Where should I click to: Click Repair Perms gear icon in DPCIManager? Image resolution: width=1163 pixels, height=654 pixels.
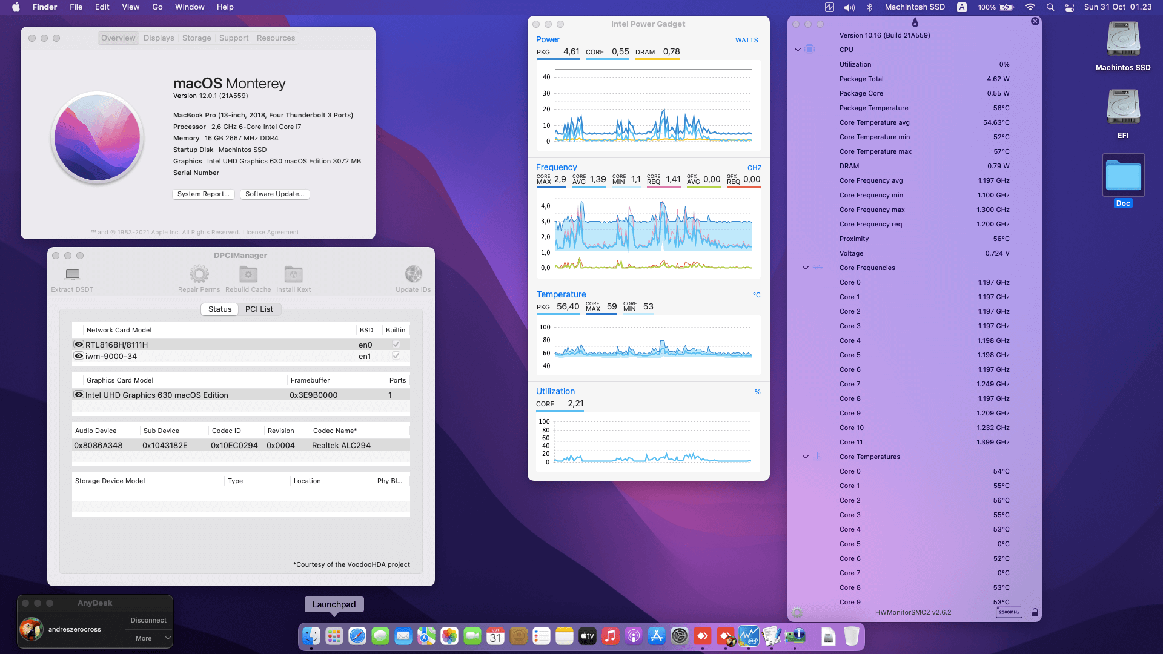[x=199, y=274]
